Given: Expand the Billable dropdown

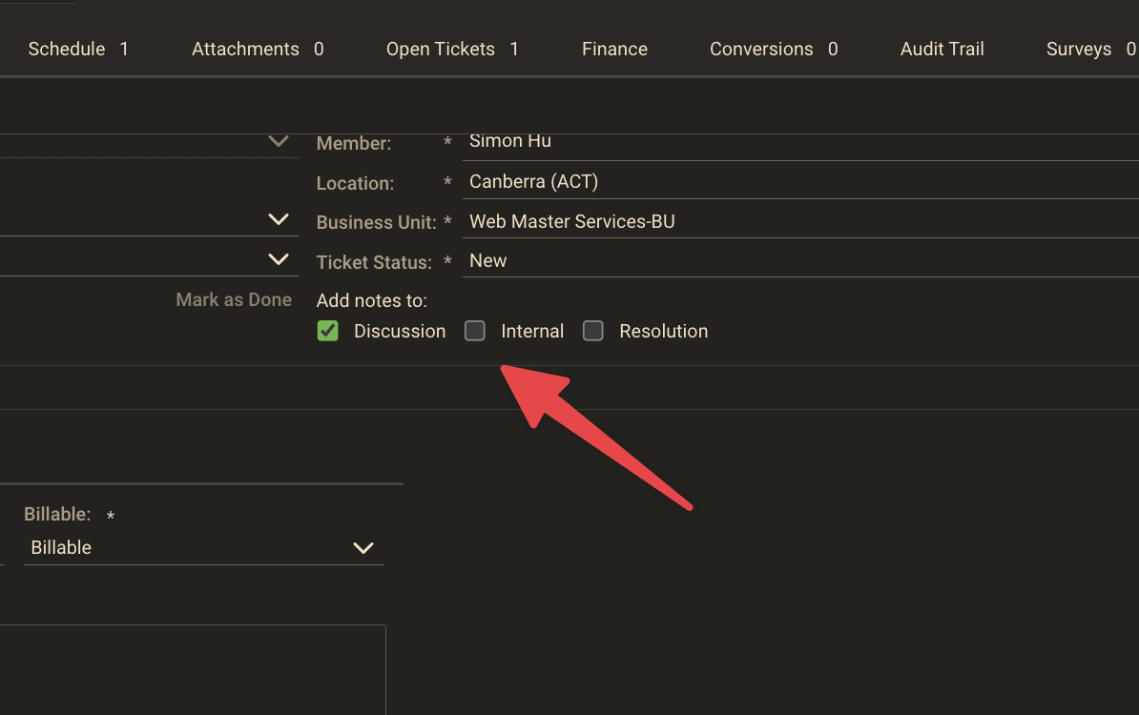Looking at the screenshot, I should (x=202, y=547).
